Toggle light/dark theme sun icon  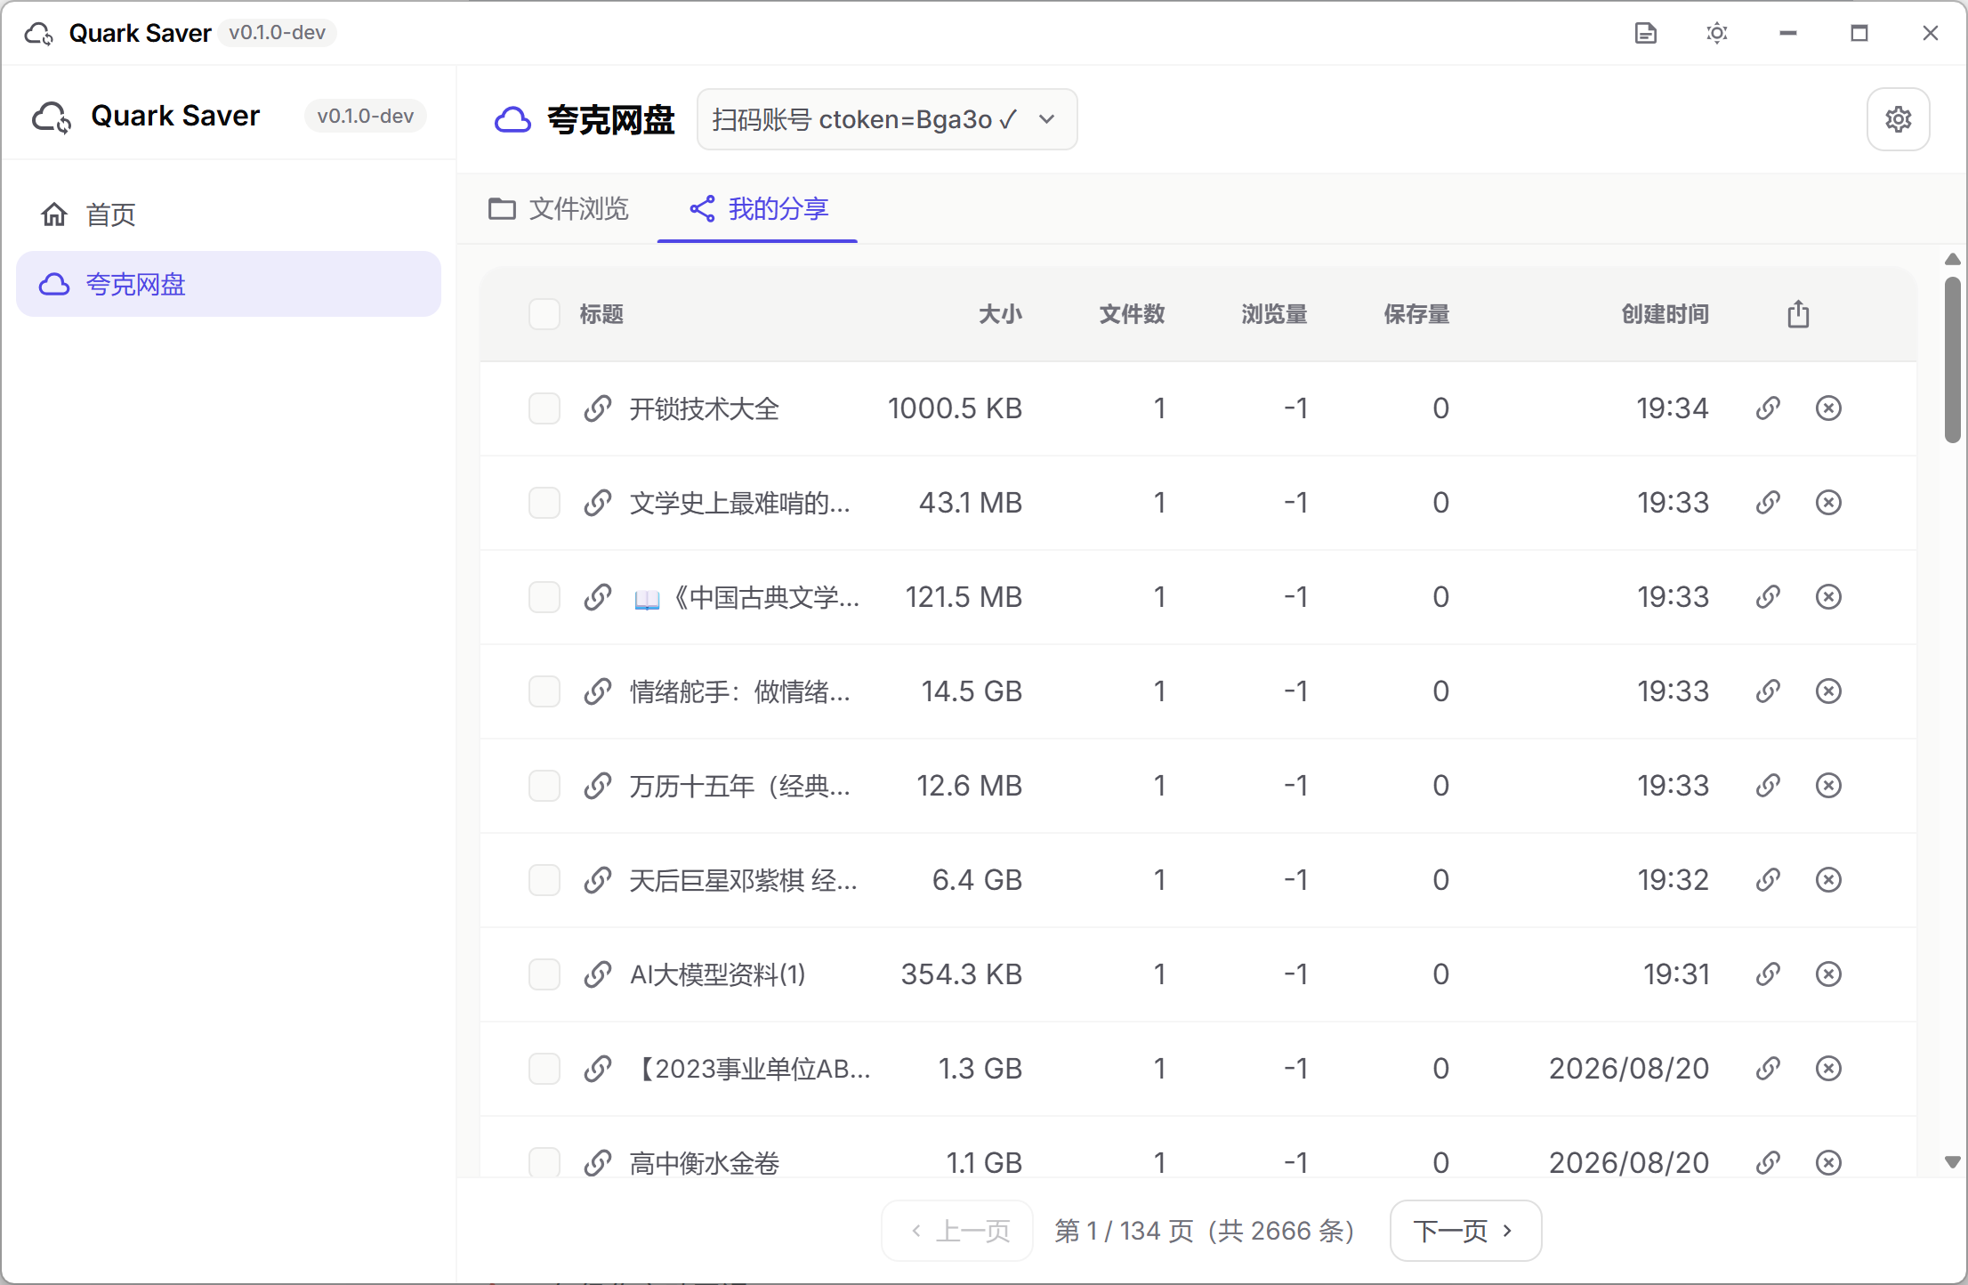(1716, 33)
